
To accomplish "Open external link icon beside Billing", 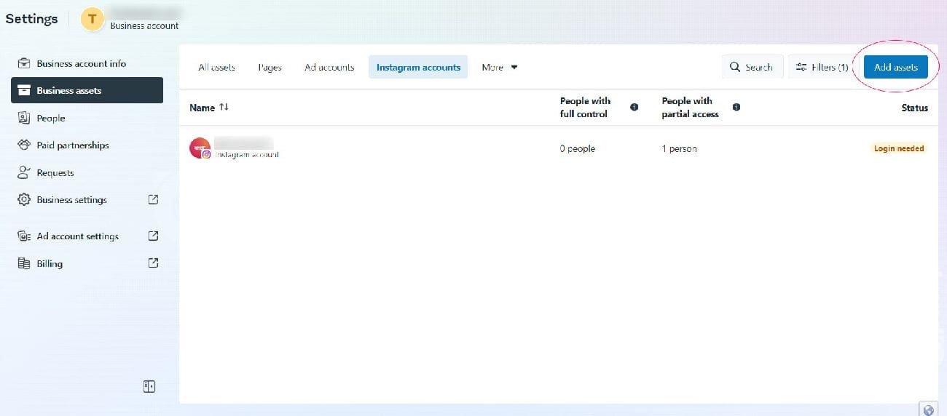I will pyautogui.click(x=153, y=263).
